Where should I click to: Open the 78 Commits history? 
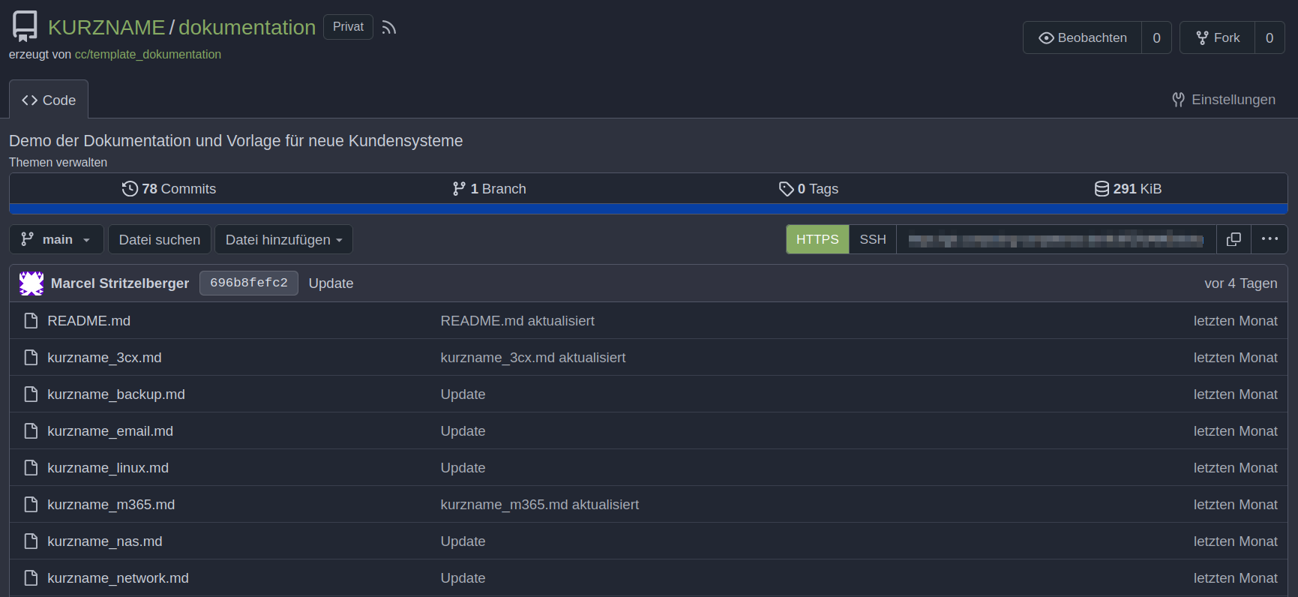click(x=169, y=189)
